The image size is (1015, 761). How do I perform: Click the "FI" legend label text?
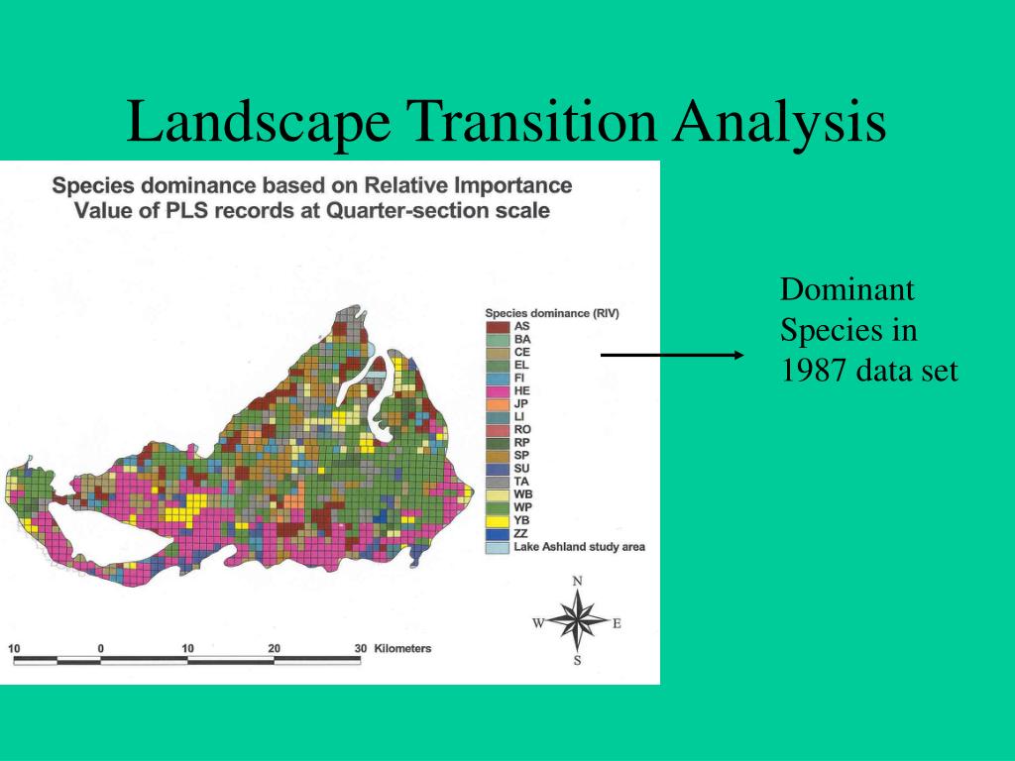click(x=519, y=378)
